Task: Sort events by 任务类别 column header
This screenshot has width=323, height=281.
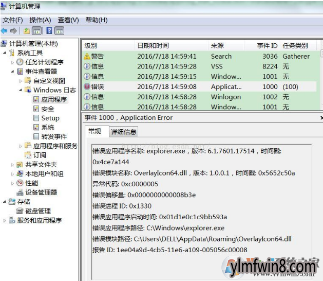Action: tap(298, 45)
